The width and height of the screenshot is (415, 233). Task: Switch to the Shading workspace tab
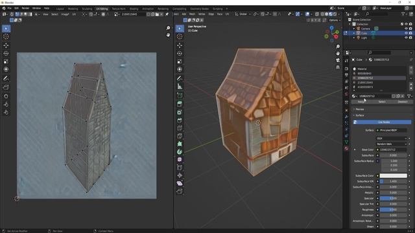click(x=134, y=8)
